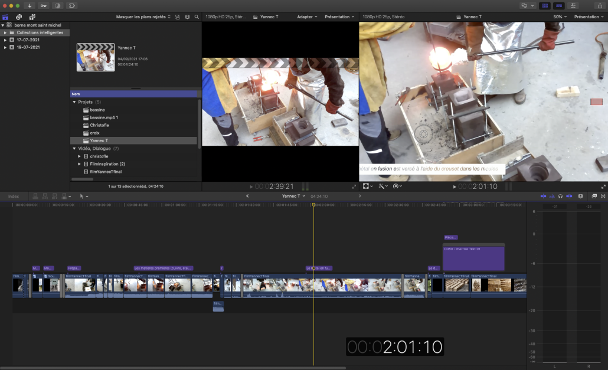The image size is (608, 370).
Task: Expand the 17-07-2021 event
Action: (x=5, y=40)
